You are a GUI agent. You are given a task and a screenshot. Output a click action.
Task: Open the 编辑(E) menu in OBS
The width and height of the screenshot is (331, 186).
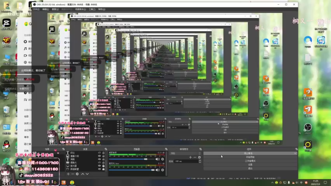click(46, 9)
